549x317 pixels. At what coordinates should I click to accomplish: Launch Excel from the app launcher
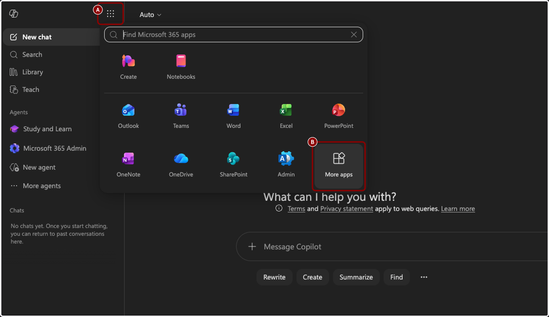click(x=286, y=116)
